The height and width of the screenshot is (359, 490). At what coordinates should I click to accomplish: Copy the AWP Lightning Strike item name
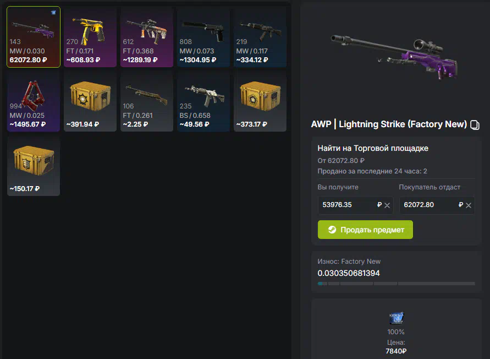pos(475,125)
